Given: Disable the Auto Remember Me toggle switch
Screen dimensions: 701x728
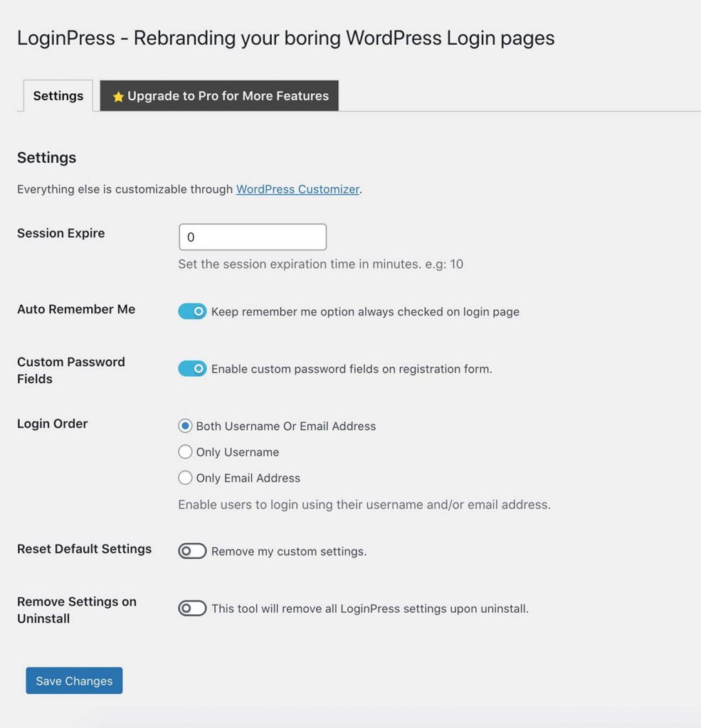Looking at the screenshot, I should [192, 311].
